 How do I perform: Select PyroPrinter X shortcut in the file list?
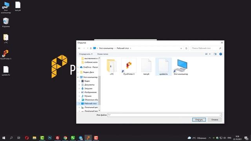pos(129,67)
